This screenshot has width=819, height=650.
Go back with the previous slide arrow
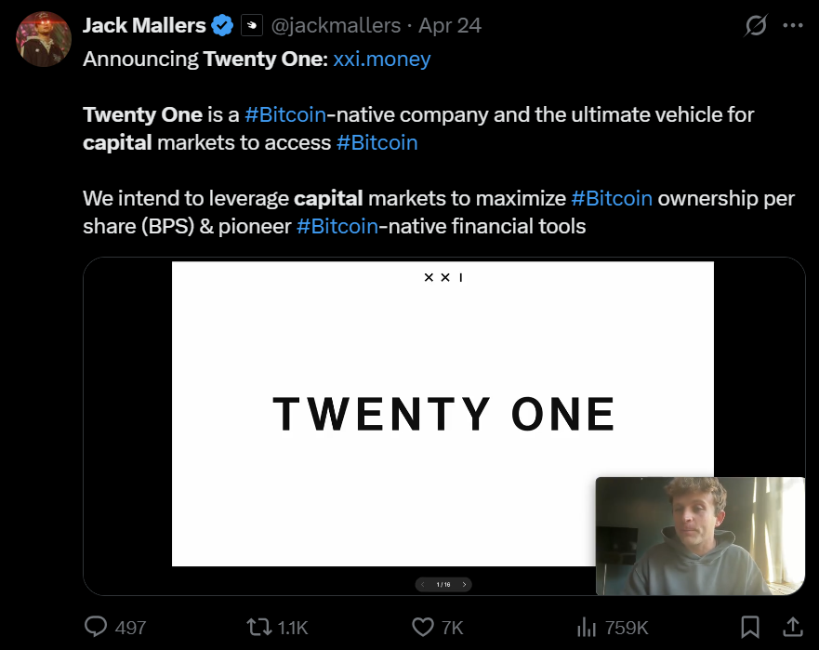(x=423, y=584)
